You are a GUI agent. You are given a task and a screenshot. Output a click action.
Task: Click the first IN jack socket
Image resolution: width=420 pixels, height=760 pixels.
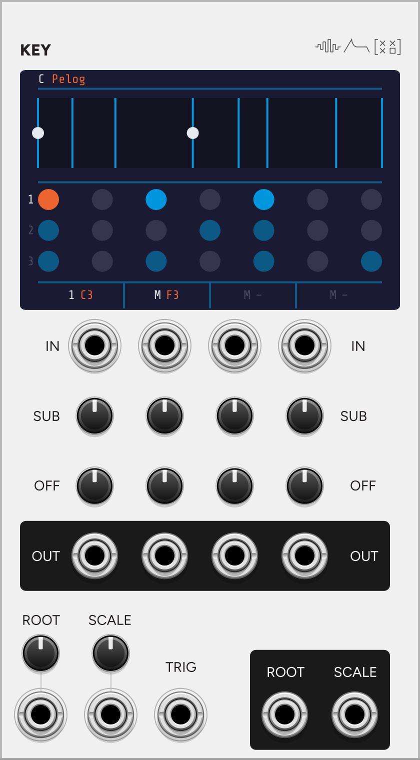pos(94,345)
